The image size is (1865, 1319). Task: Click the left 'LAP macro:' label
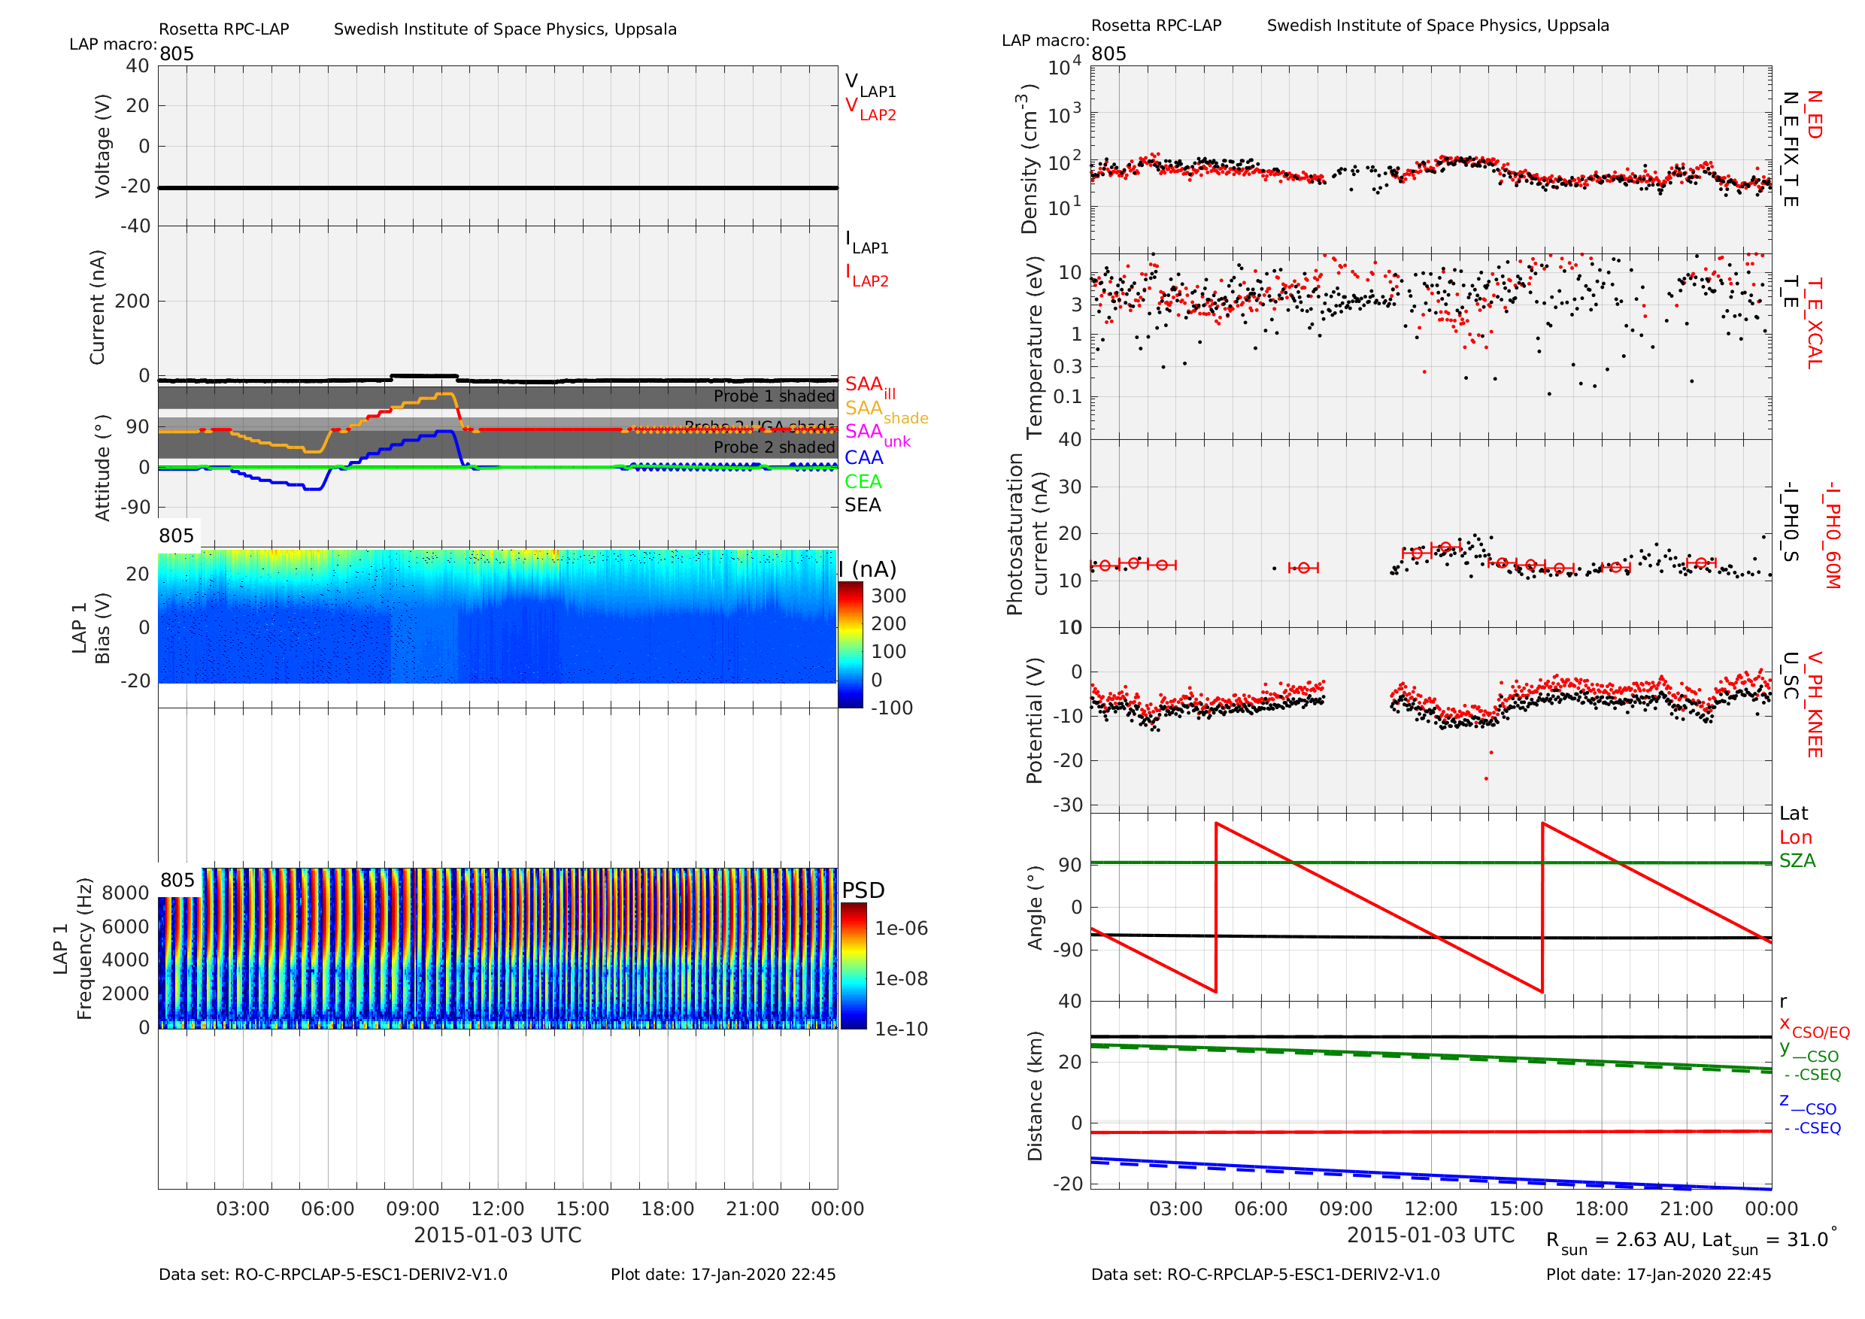coord(113,44)
